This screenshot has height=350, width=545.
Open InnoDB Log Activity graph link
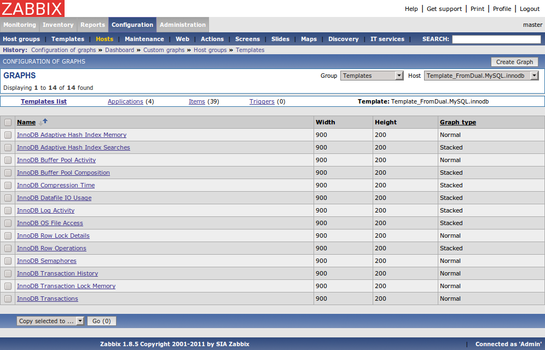click(46, 211)
